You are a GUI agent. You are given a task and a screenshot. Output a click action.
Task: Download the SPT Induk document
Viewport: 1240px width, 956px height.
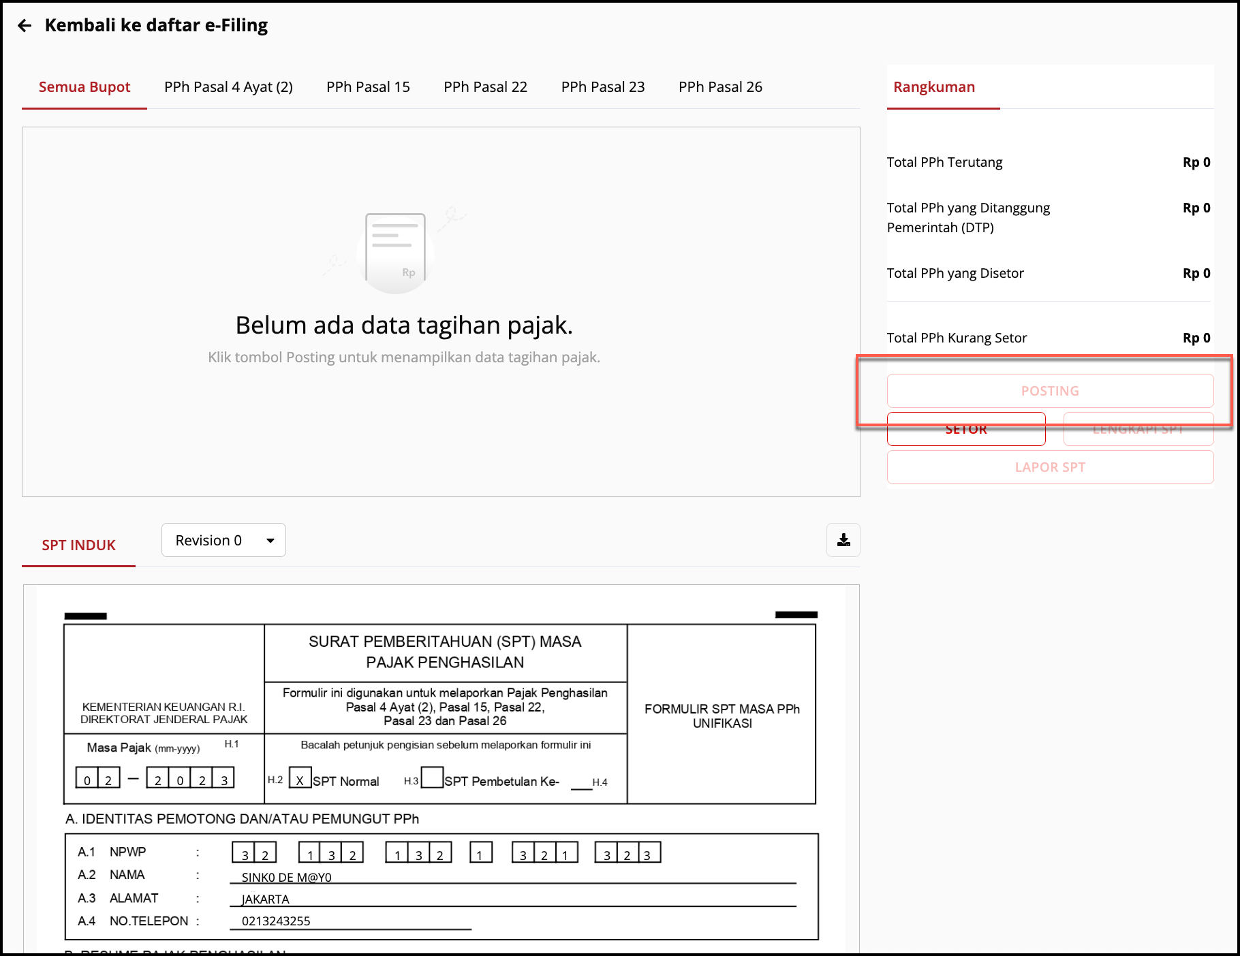coord(843,540)
